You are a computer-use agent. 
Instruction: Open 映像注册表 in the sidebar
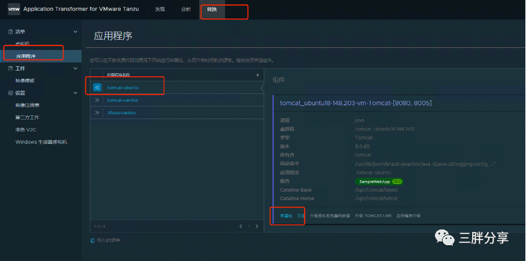(x=28, y=105)
